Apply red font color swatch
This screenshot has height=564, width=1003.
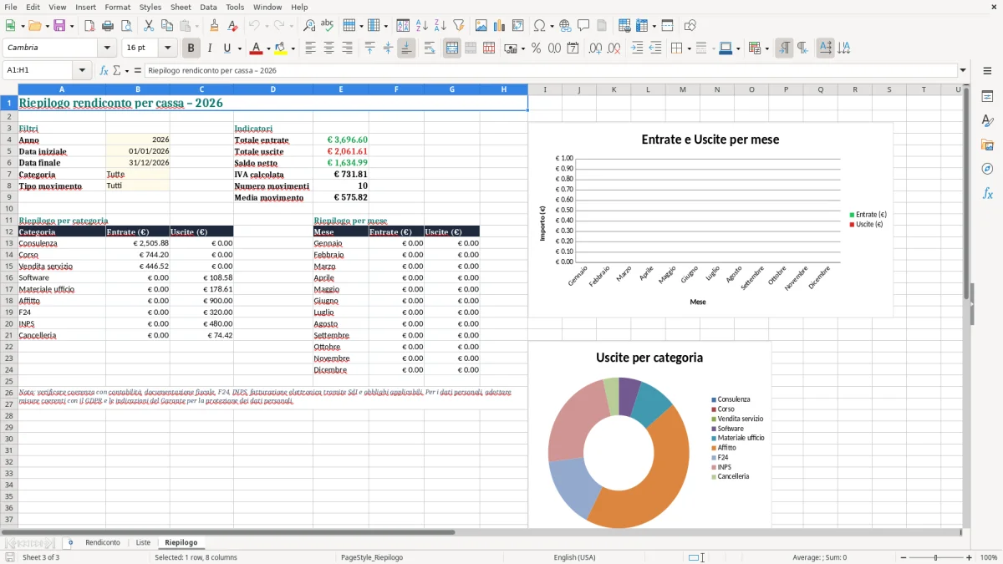256,48
